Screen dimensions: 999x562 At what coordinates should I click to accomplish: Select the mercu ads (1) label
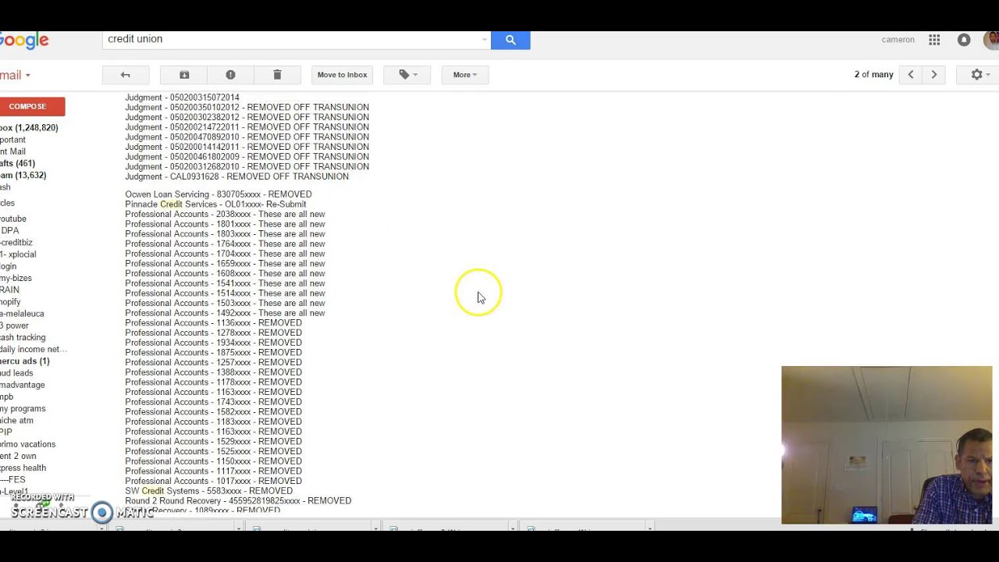25,361
